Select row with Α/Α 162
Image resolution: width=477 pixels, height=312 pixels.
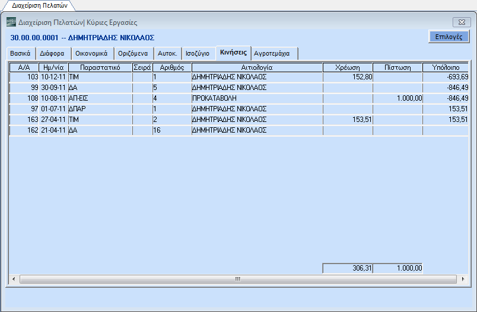tap(239, 130)
